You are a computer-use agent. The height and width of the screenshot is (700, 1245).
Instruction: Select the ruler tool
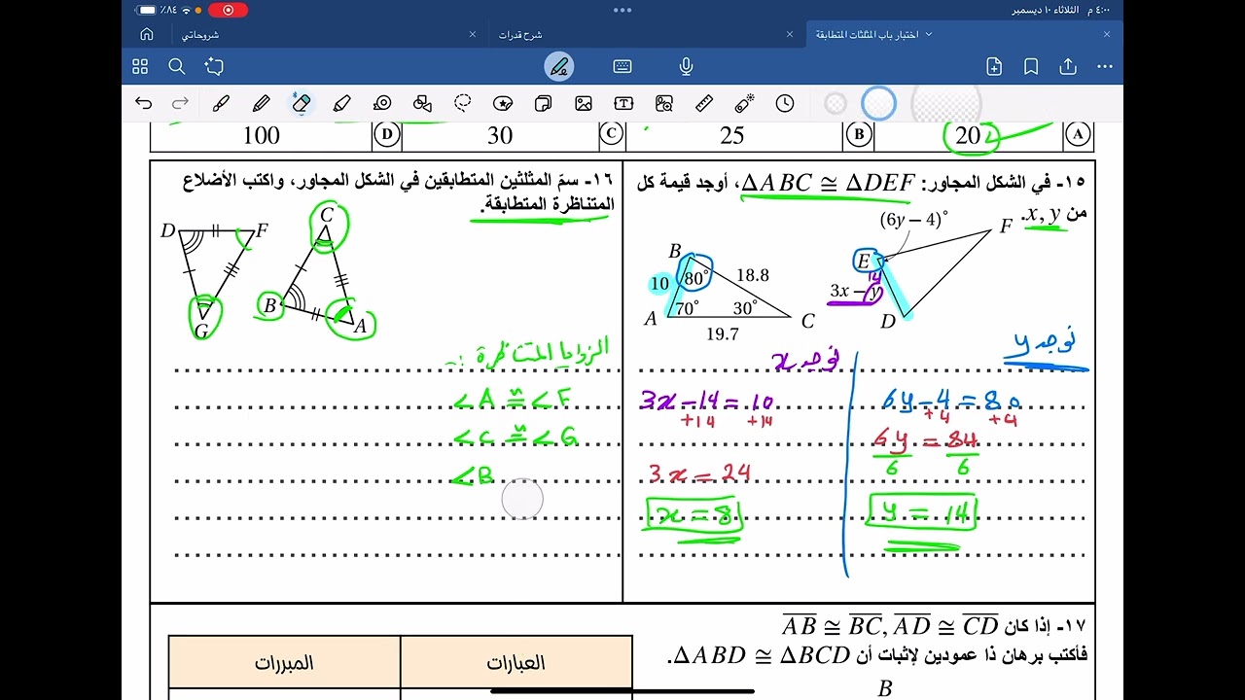click(x=704, y=103)
